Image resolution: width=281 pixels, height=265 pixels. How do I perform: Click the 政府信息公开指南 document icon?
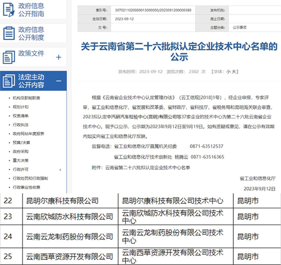point(9,10)
